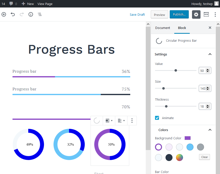Collapse the Colors panel section
The height and width of the screenshot is (174, 220).
coord(210,130)
